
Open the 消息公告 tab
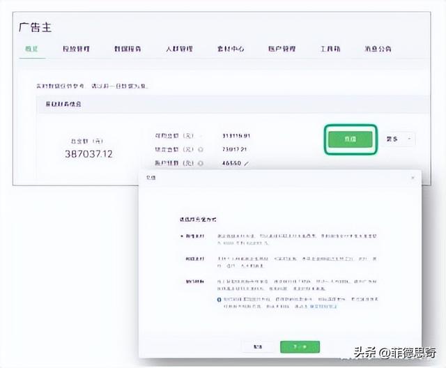coord(378,49)
